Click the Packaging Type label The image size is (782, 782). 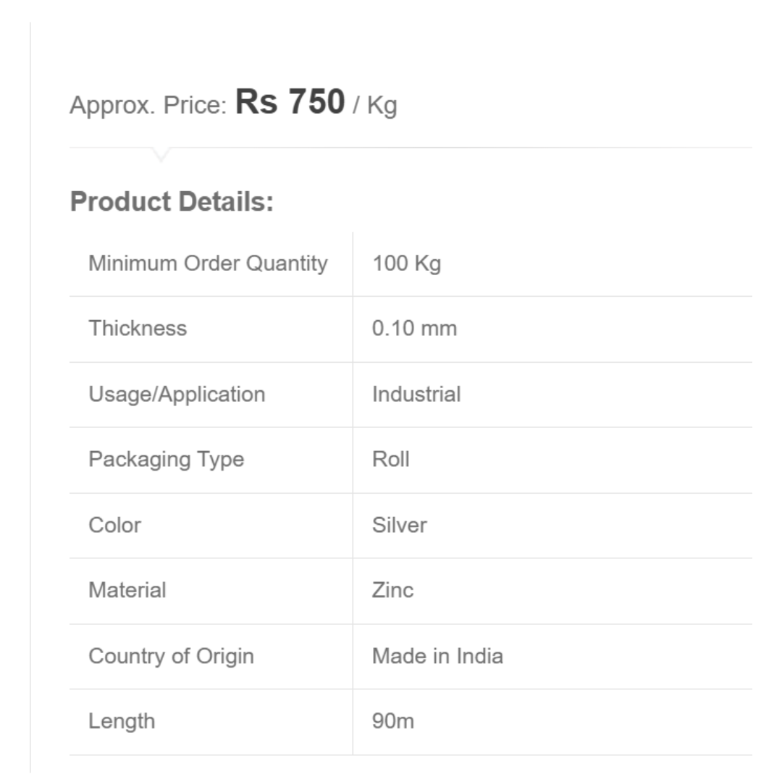click(166, 460)
